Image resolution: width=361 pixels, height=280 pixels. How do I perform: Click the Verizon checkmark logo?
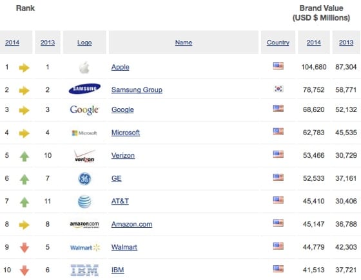point(84,156)
